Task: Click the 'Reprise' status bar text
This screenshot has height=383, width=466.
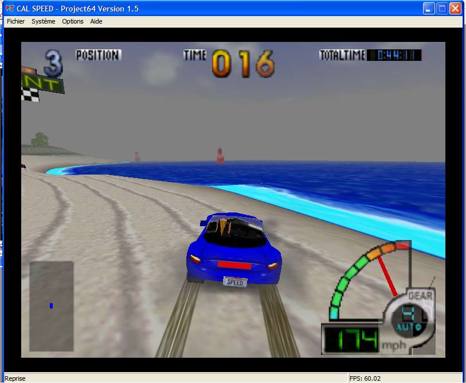Action: (15, 378)
